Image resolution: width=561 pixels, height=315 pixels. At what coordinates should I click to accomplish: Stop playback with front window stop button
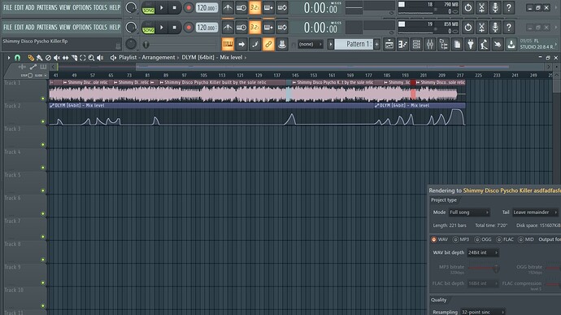point(175,28)
